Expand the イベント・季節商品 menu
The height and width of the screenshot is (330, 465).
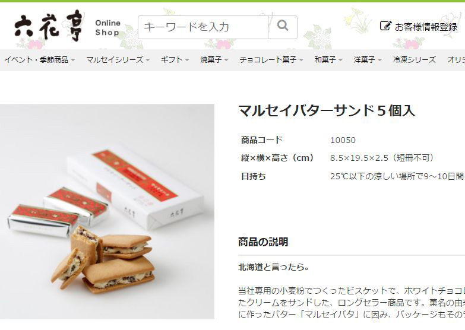[39, 60]
